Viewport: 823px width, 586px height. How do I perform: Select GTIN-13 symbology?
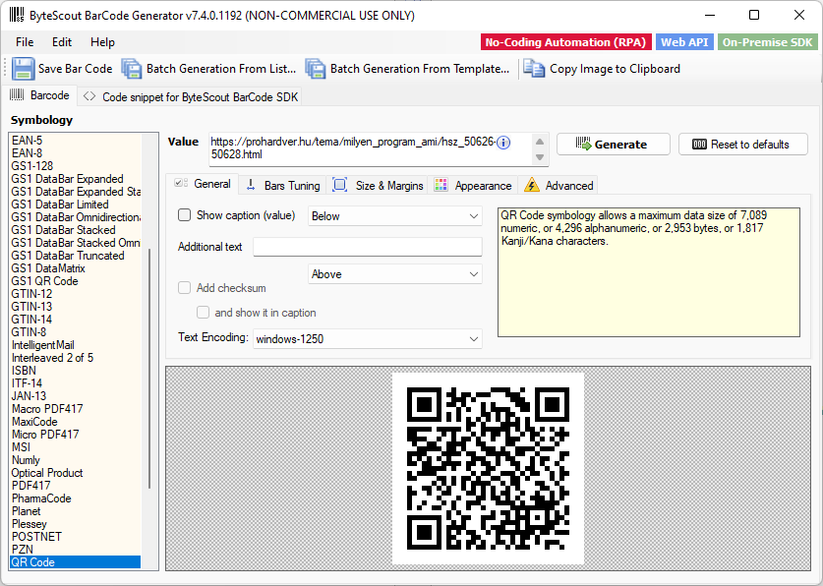pyautogui.click(x=75, y=307)
